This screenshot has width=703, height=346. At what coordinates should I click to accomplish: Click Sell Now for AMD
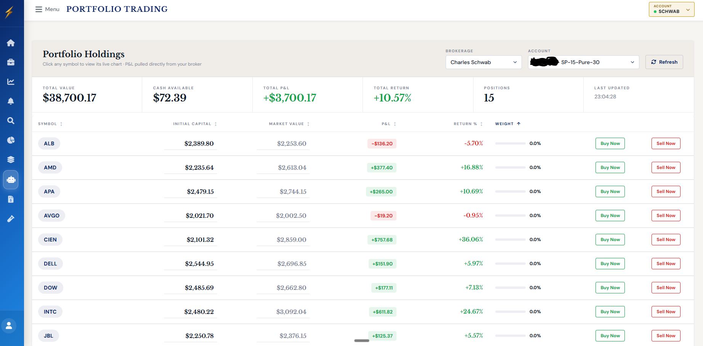coord(666,167)
